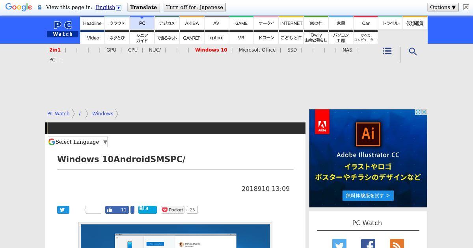
Task: Click Turn off for: Japanese
Action: [195, 7]
